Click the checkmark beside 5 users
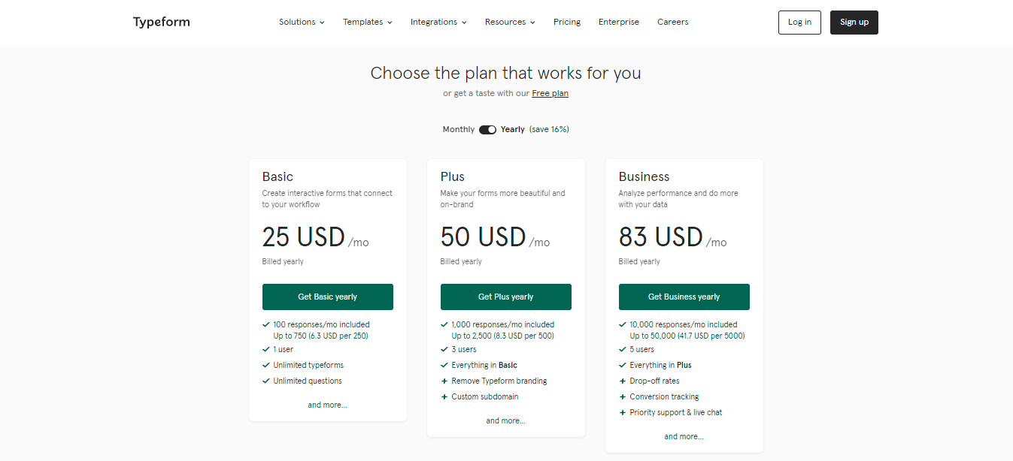Screen dimensions: 1013x461 (x=622, y=349)
